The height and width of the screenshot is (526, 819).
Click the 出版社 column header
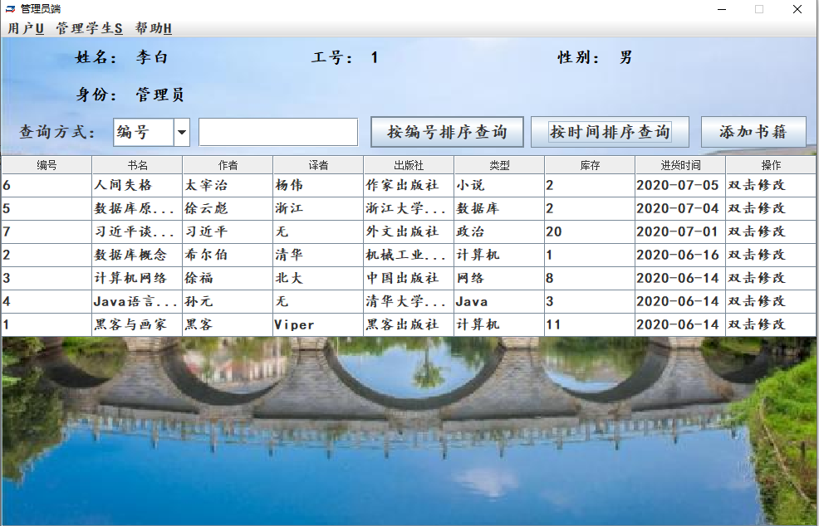[409, 165]
